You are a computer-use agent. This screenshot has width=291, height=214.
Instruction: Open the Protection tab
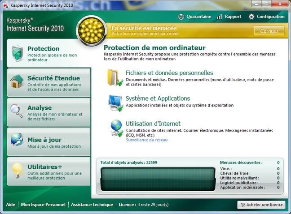(x=48, y=53)
